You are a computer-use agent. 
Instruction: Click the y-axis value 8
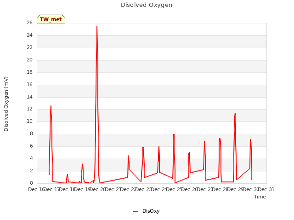31,133
